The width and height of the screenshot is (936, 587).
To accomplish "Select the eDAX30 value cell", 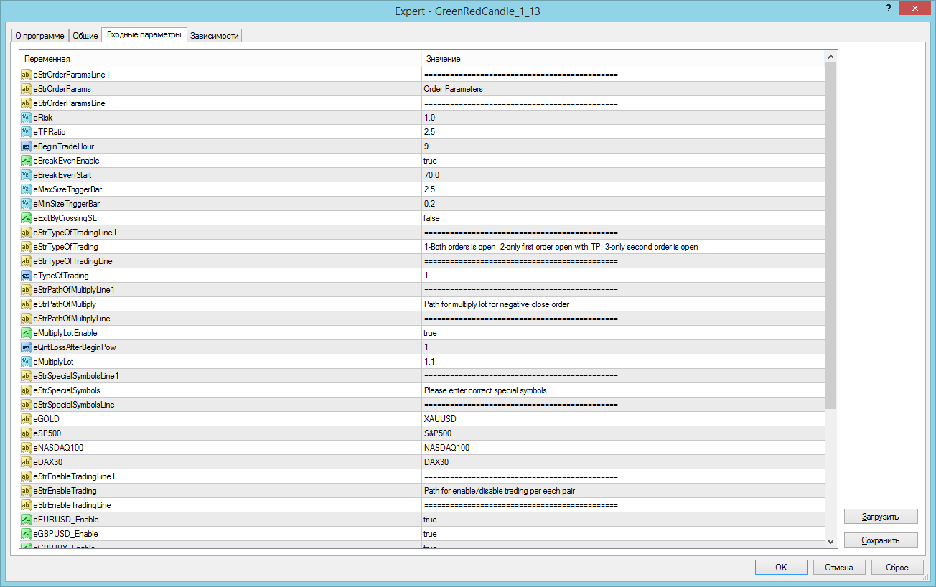I will point(623,462).
